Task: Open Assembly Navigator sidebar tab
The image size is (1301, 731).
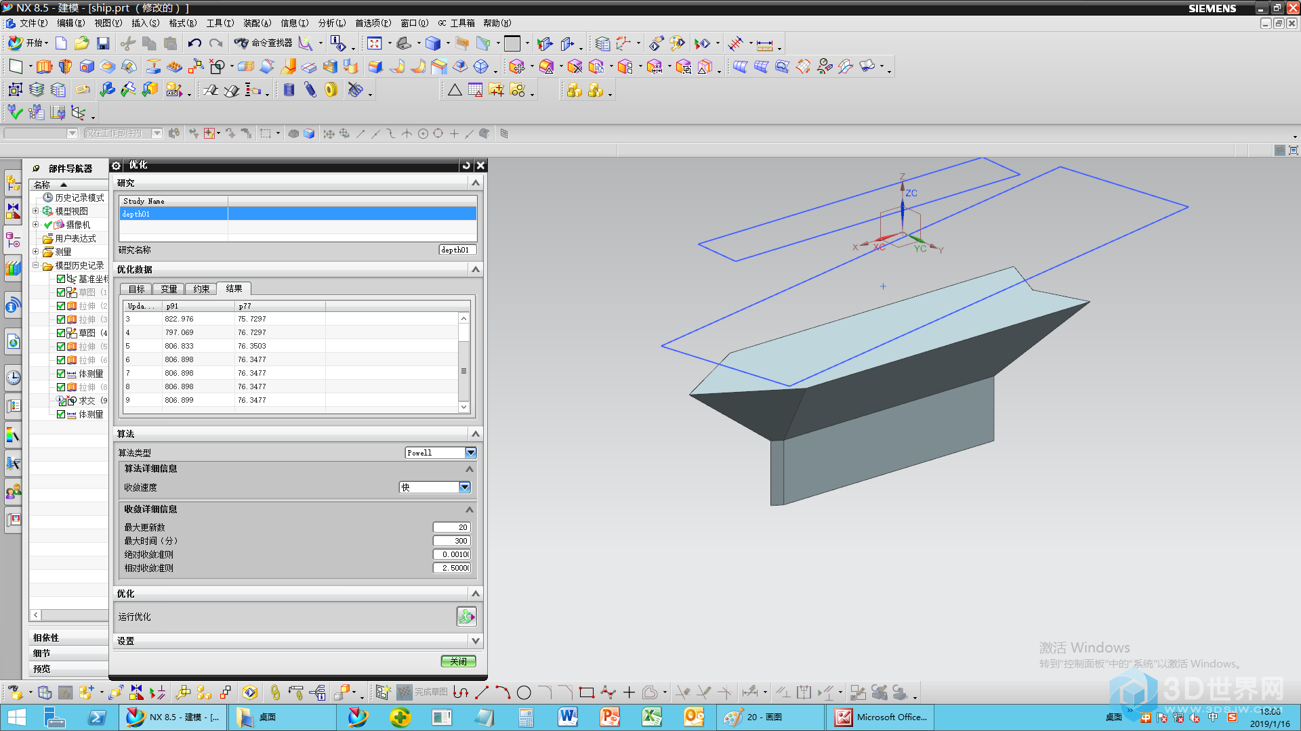Action: [13, 182]
